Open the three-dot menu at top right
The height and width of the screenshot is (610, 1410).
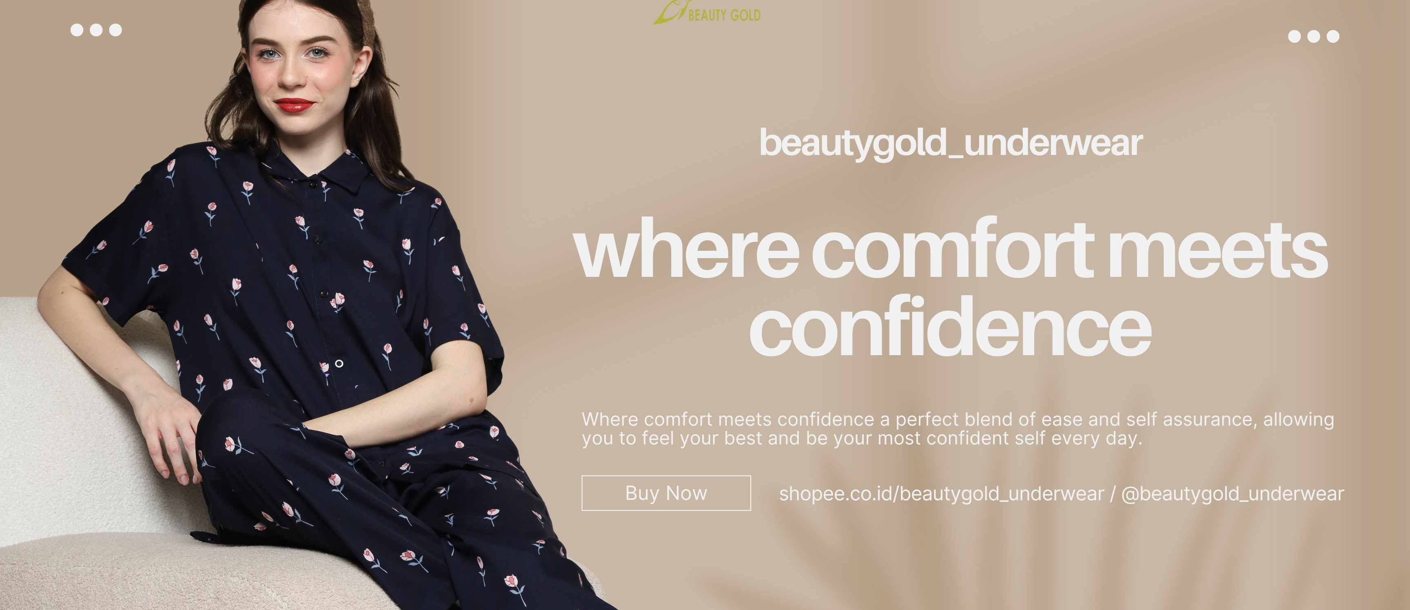coord(1314,37)
